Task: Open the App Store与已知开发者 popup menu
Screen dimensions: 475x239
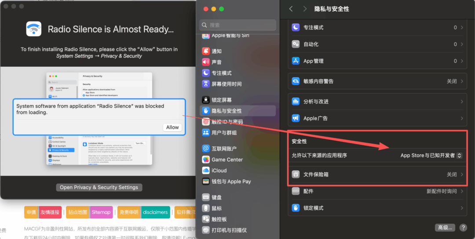Action: [x=431, y=155]
